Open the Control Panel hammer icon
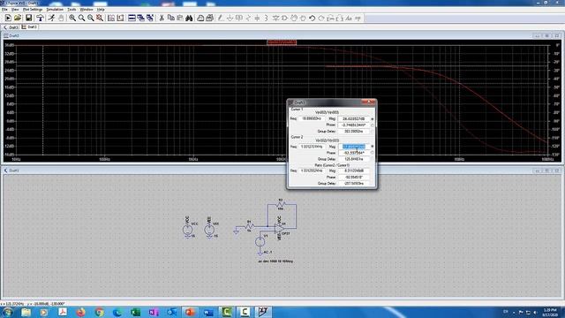The width and height of the screenshot is (565, 318). tap(40, 18)
